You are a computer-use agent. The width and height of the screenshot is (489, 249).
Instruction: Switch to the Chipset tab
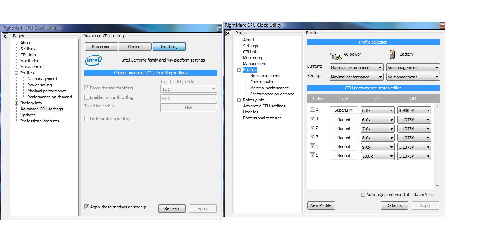135,47
